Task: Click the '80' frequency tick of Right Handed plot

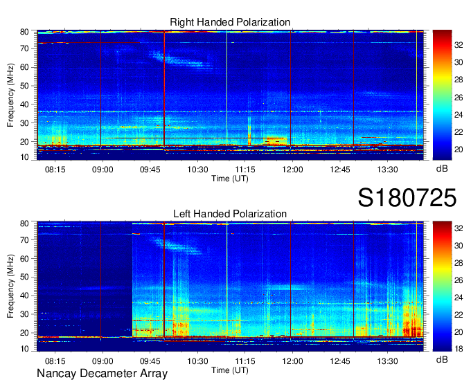Action: [25, 32]
